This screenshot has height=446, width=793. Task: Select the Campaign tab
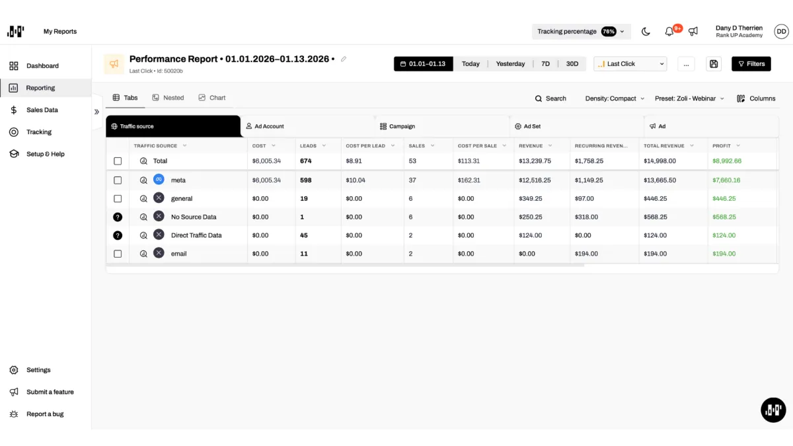tap(442, 126)
